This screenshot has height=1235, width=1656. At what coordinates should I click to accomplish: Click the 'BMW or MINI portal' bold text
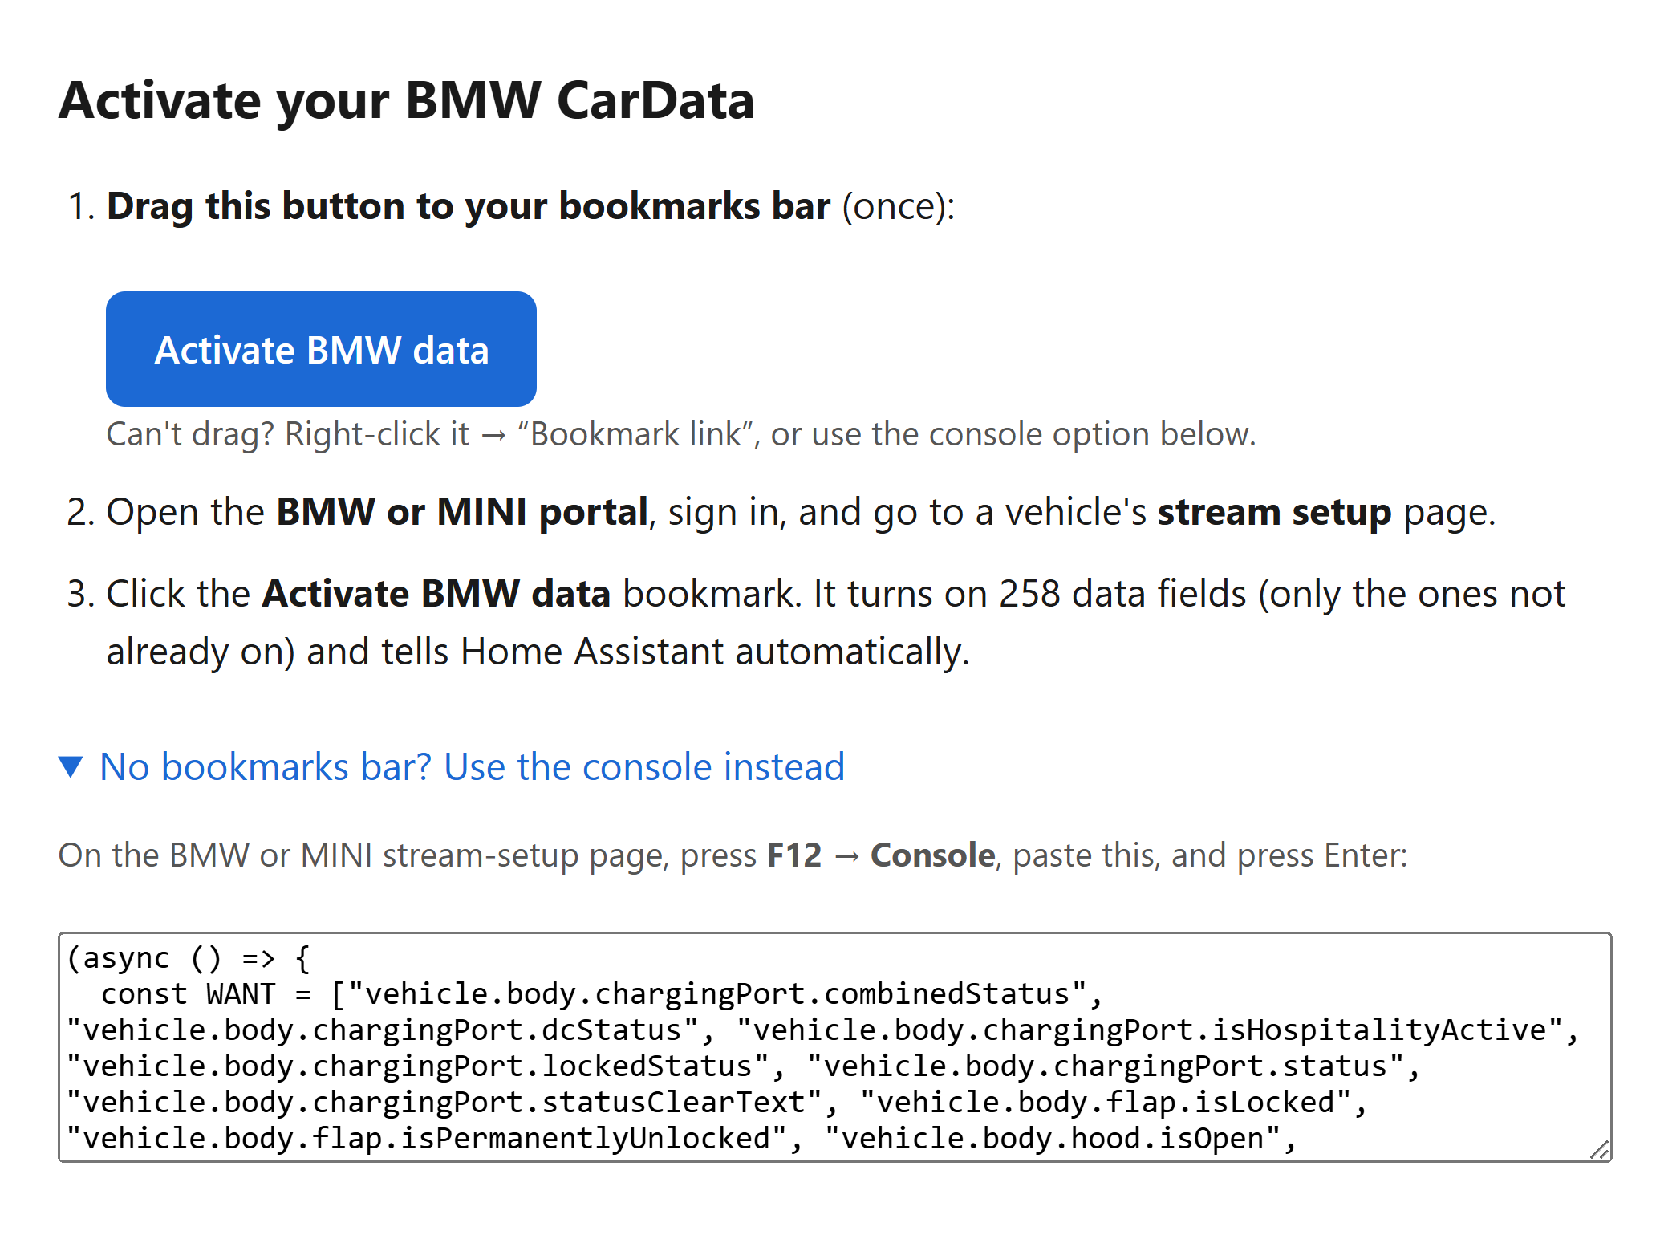click(x=462, y=512)
